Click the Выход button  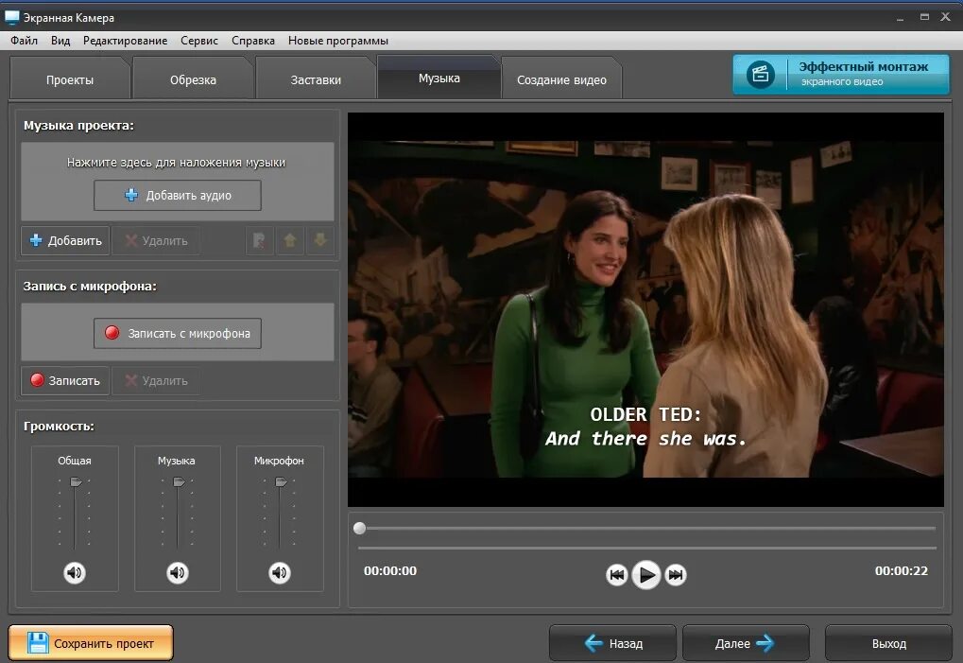click(888, 643)
